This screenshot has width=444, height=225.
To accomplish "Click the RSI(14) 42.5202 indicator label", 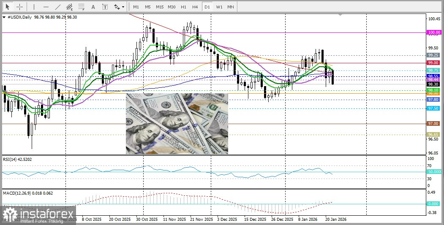I will 17,160.
